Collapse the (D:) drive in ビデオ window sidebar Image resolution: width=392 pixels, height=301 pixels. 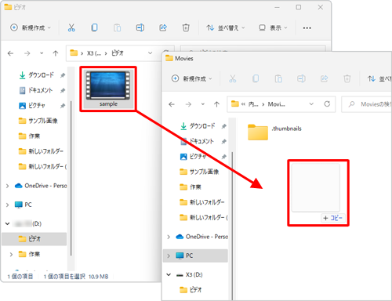[x=7, y=223]
